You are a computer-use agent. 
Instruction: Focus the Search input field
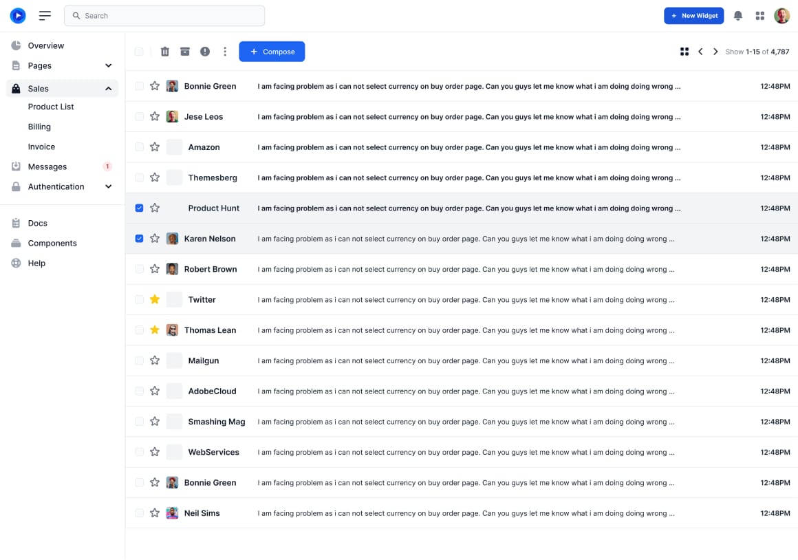tap(165, 16)
